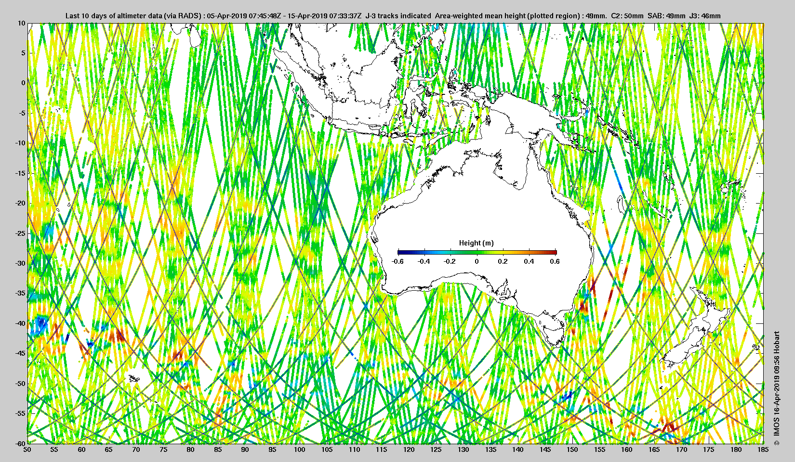Click the 0.2 colorbar tick label

[503, 261]
